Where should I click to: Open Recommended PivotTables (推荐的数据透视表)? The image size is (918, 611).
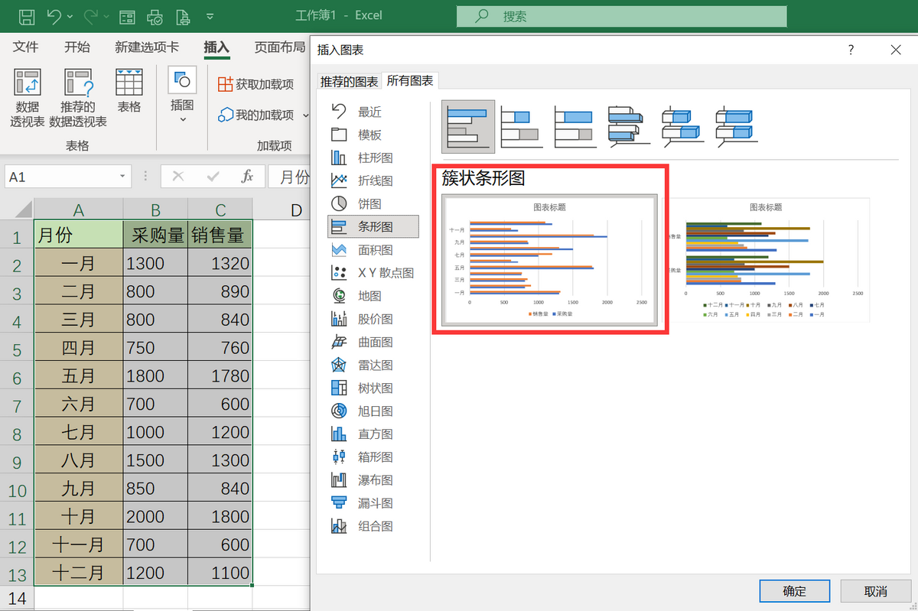point(78,97)
